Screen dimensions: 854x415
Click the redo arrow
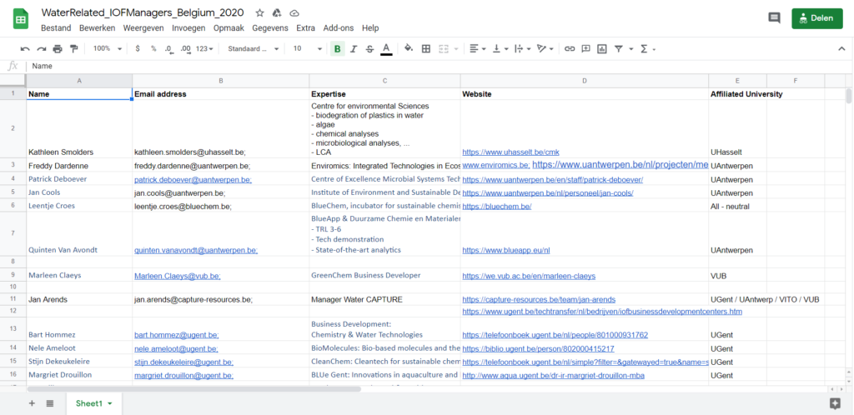[42, 49]
